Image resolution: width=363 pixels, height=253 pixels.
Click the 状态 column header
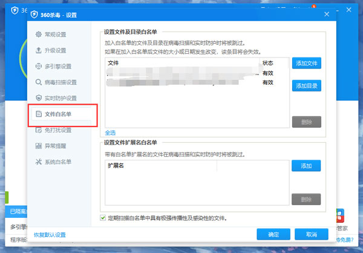click(x=274, y=63)
